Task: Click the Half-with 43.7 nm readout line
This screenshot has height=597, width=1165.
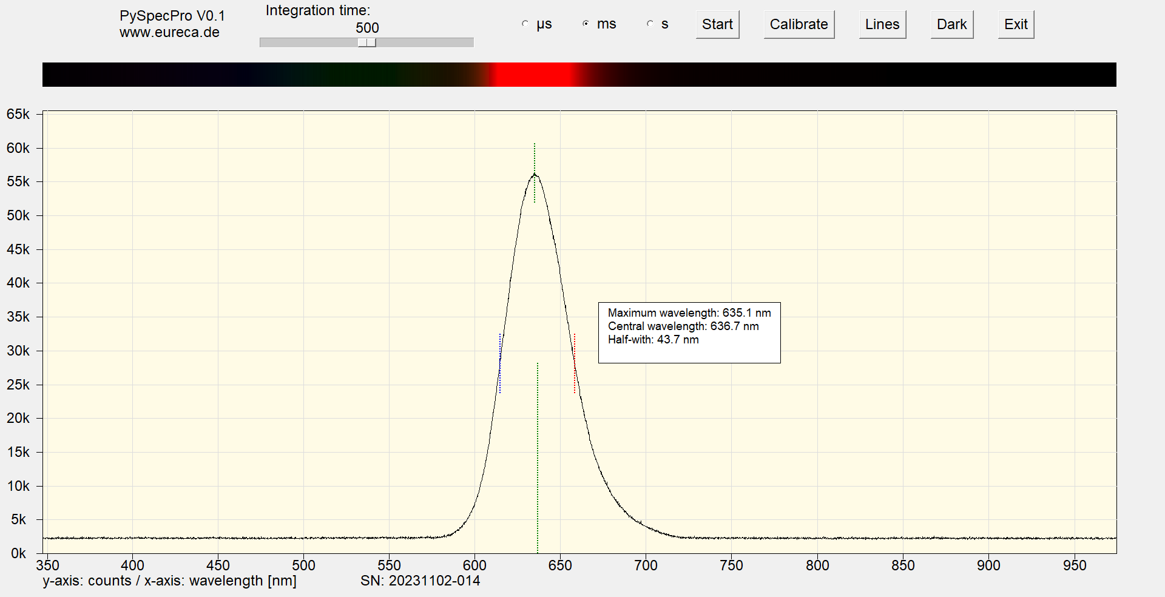Action: 653,340
